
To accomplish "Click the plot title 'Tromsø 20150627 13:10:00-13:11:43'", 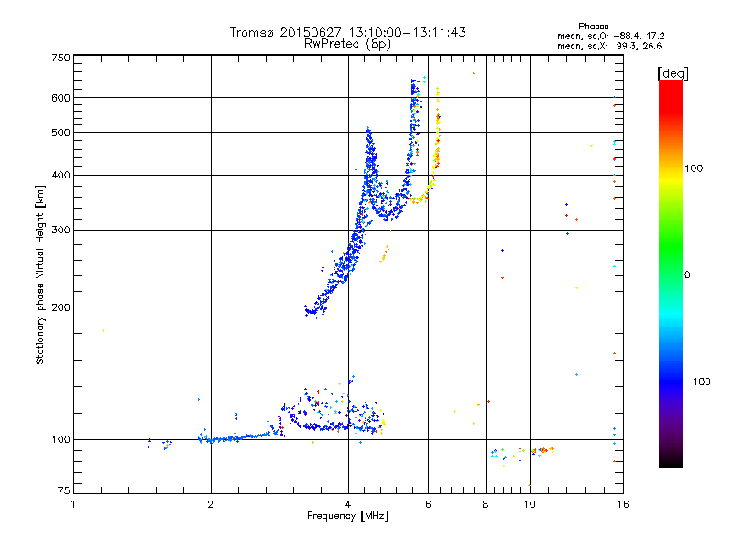I will point(347,32).
